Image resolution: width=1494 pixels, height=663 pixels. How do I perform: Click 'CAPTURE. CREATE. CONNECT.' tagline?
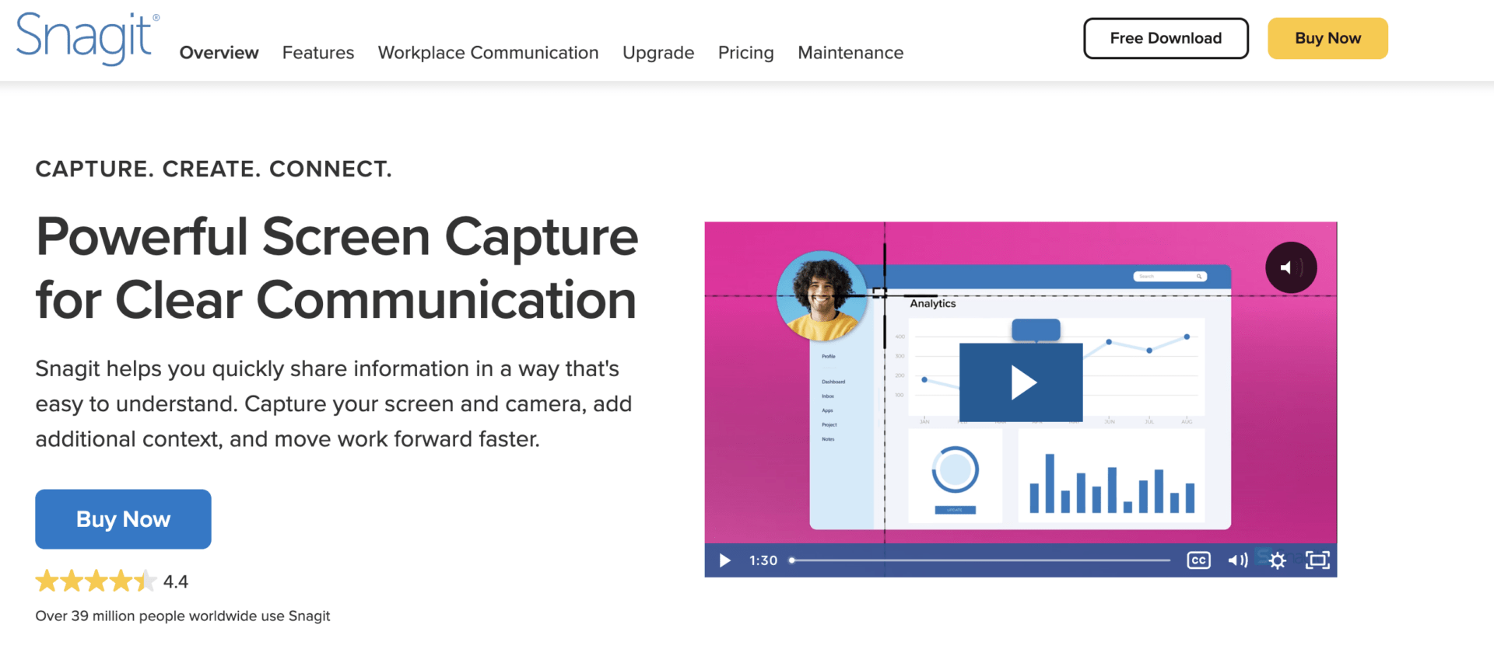point(214,169)
